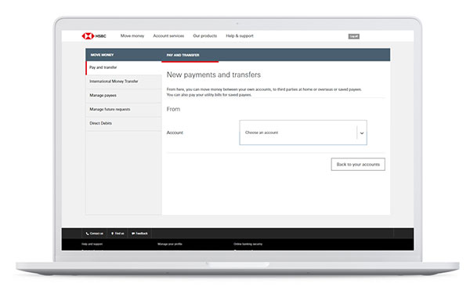470x305 pixels.
Task: Open the Help & support menu
Action: pos(240,36)
